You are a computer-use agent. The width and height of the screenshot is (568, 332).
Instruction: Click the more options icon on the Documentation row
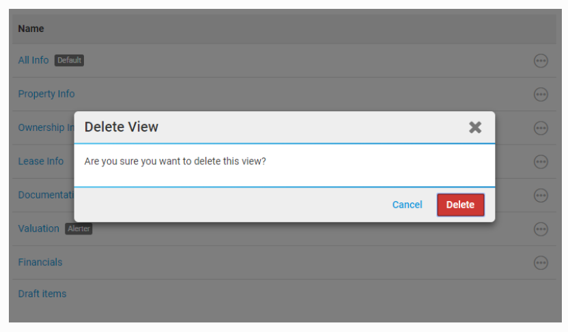(541, 196)
